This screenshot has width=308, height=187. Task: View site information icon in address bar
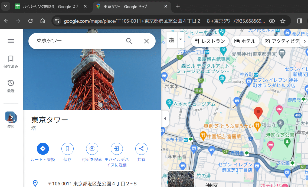57,21
